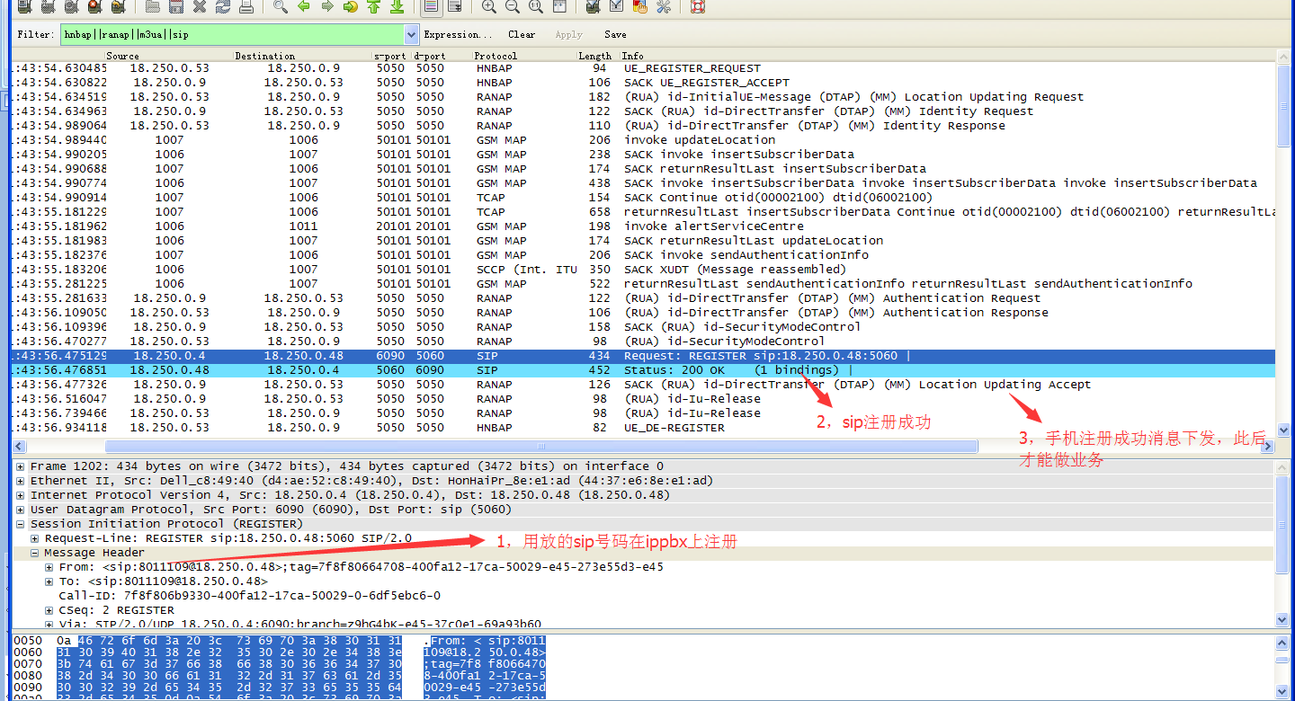Screen dimensions: 1295x701
Task: Open the filter Expression dialog
Action: pyautogui.click(x=459, y=35)
